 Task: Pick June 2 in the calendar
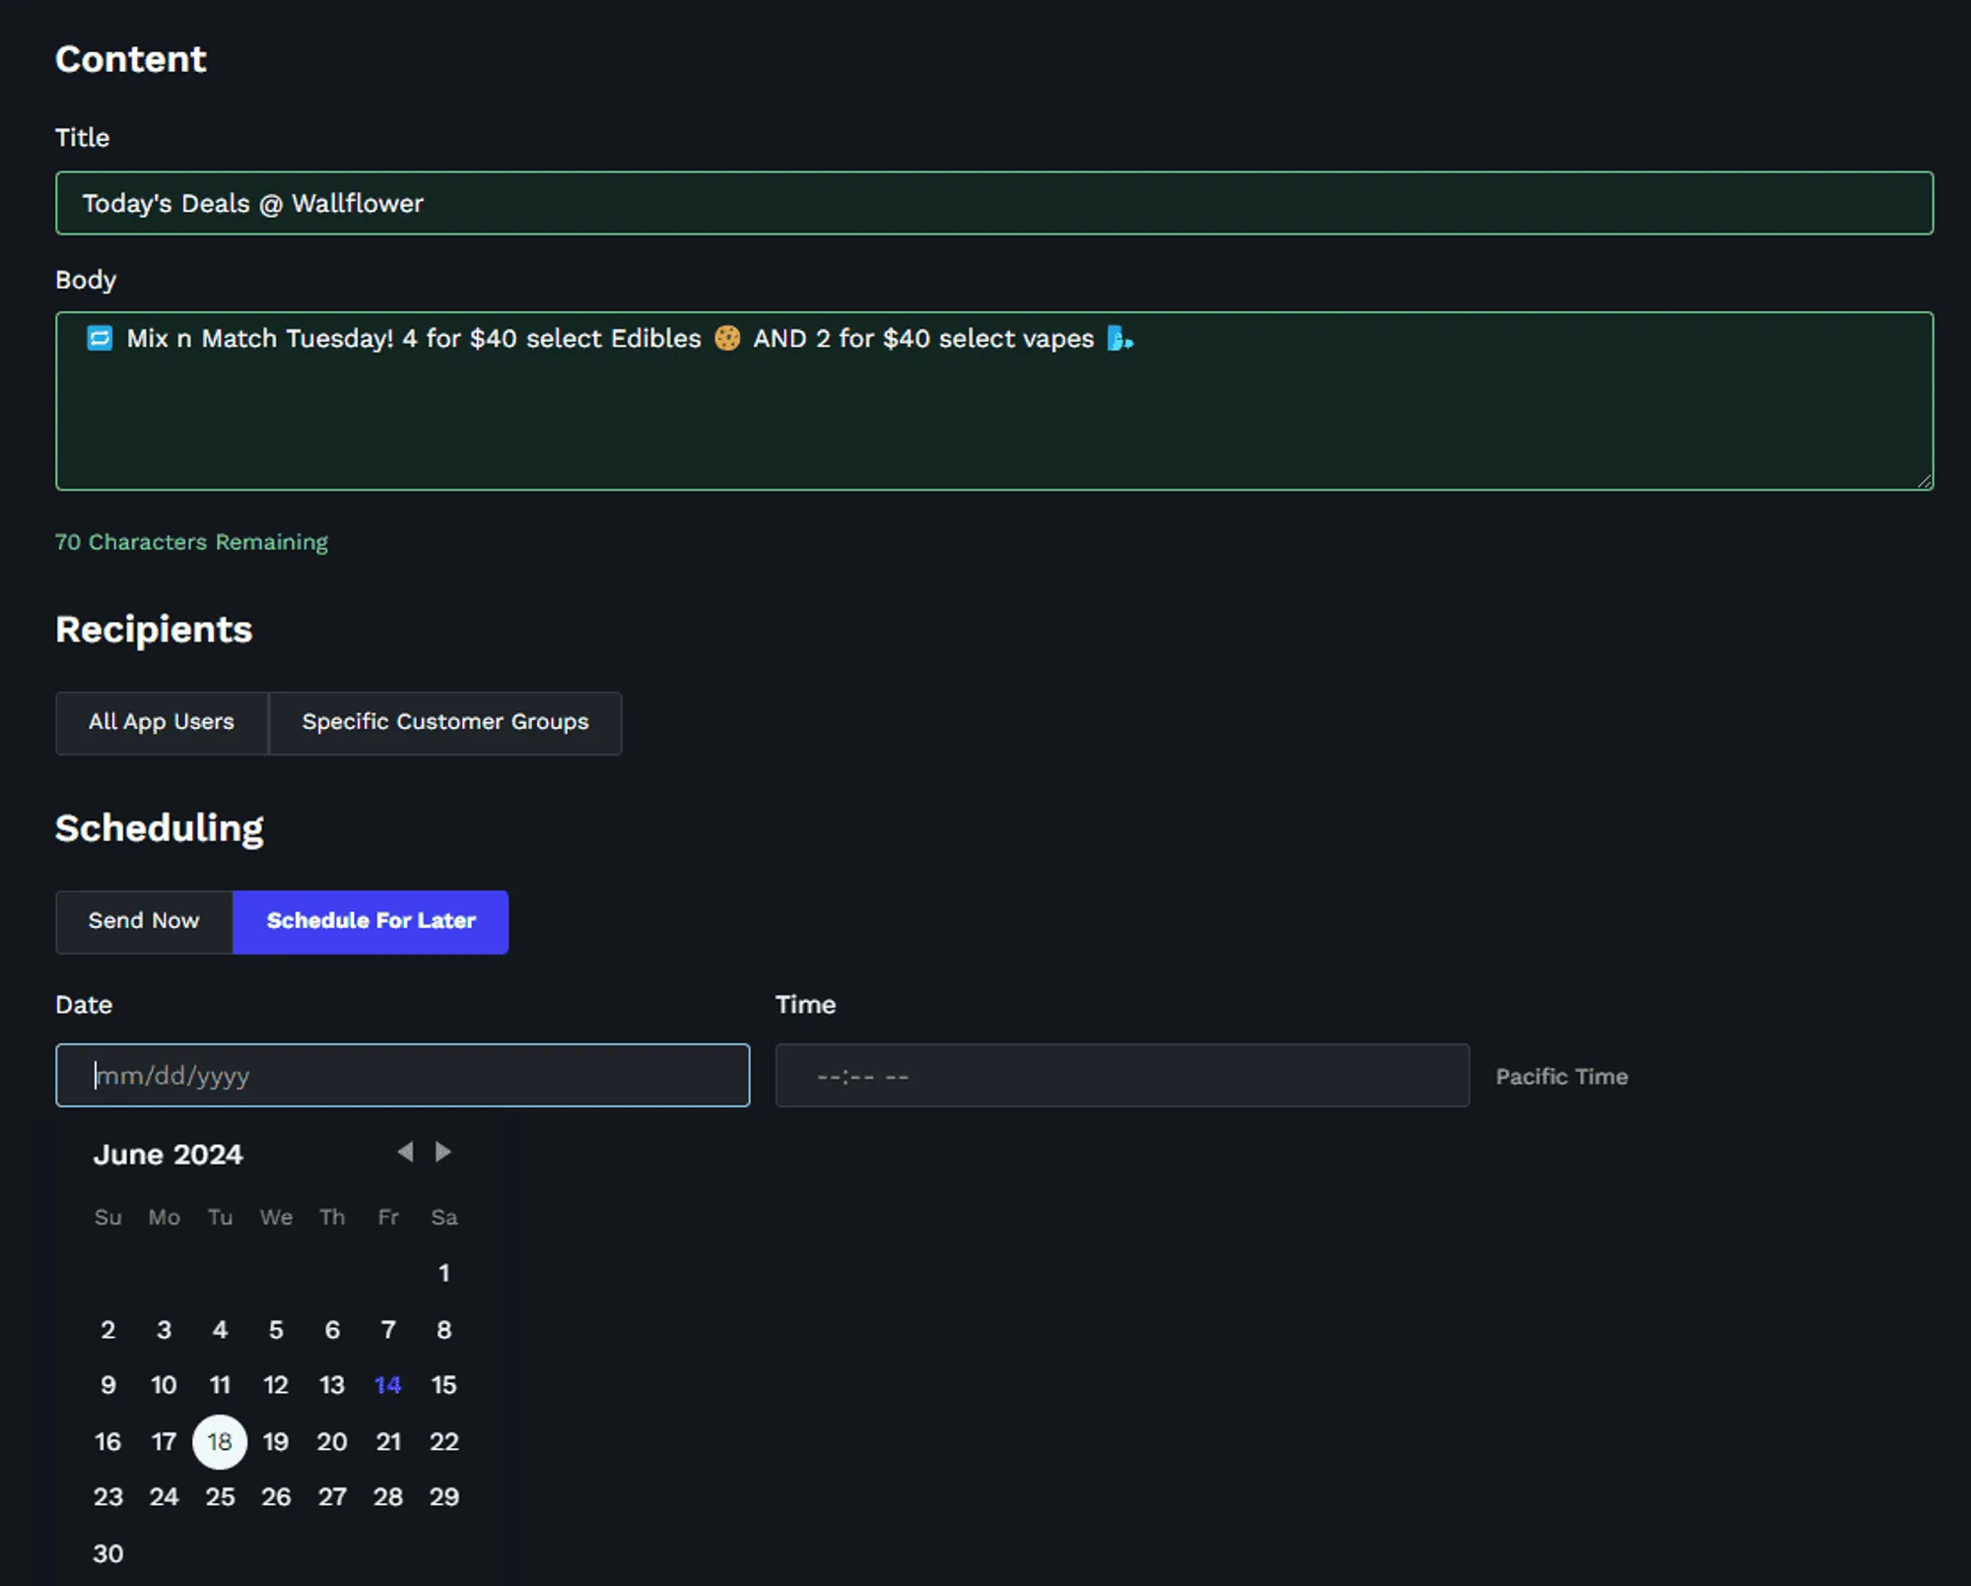[x=108, y=1330]
